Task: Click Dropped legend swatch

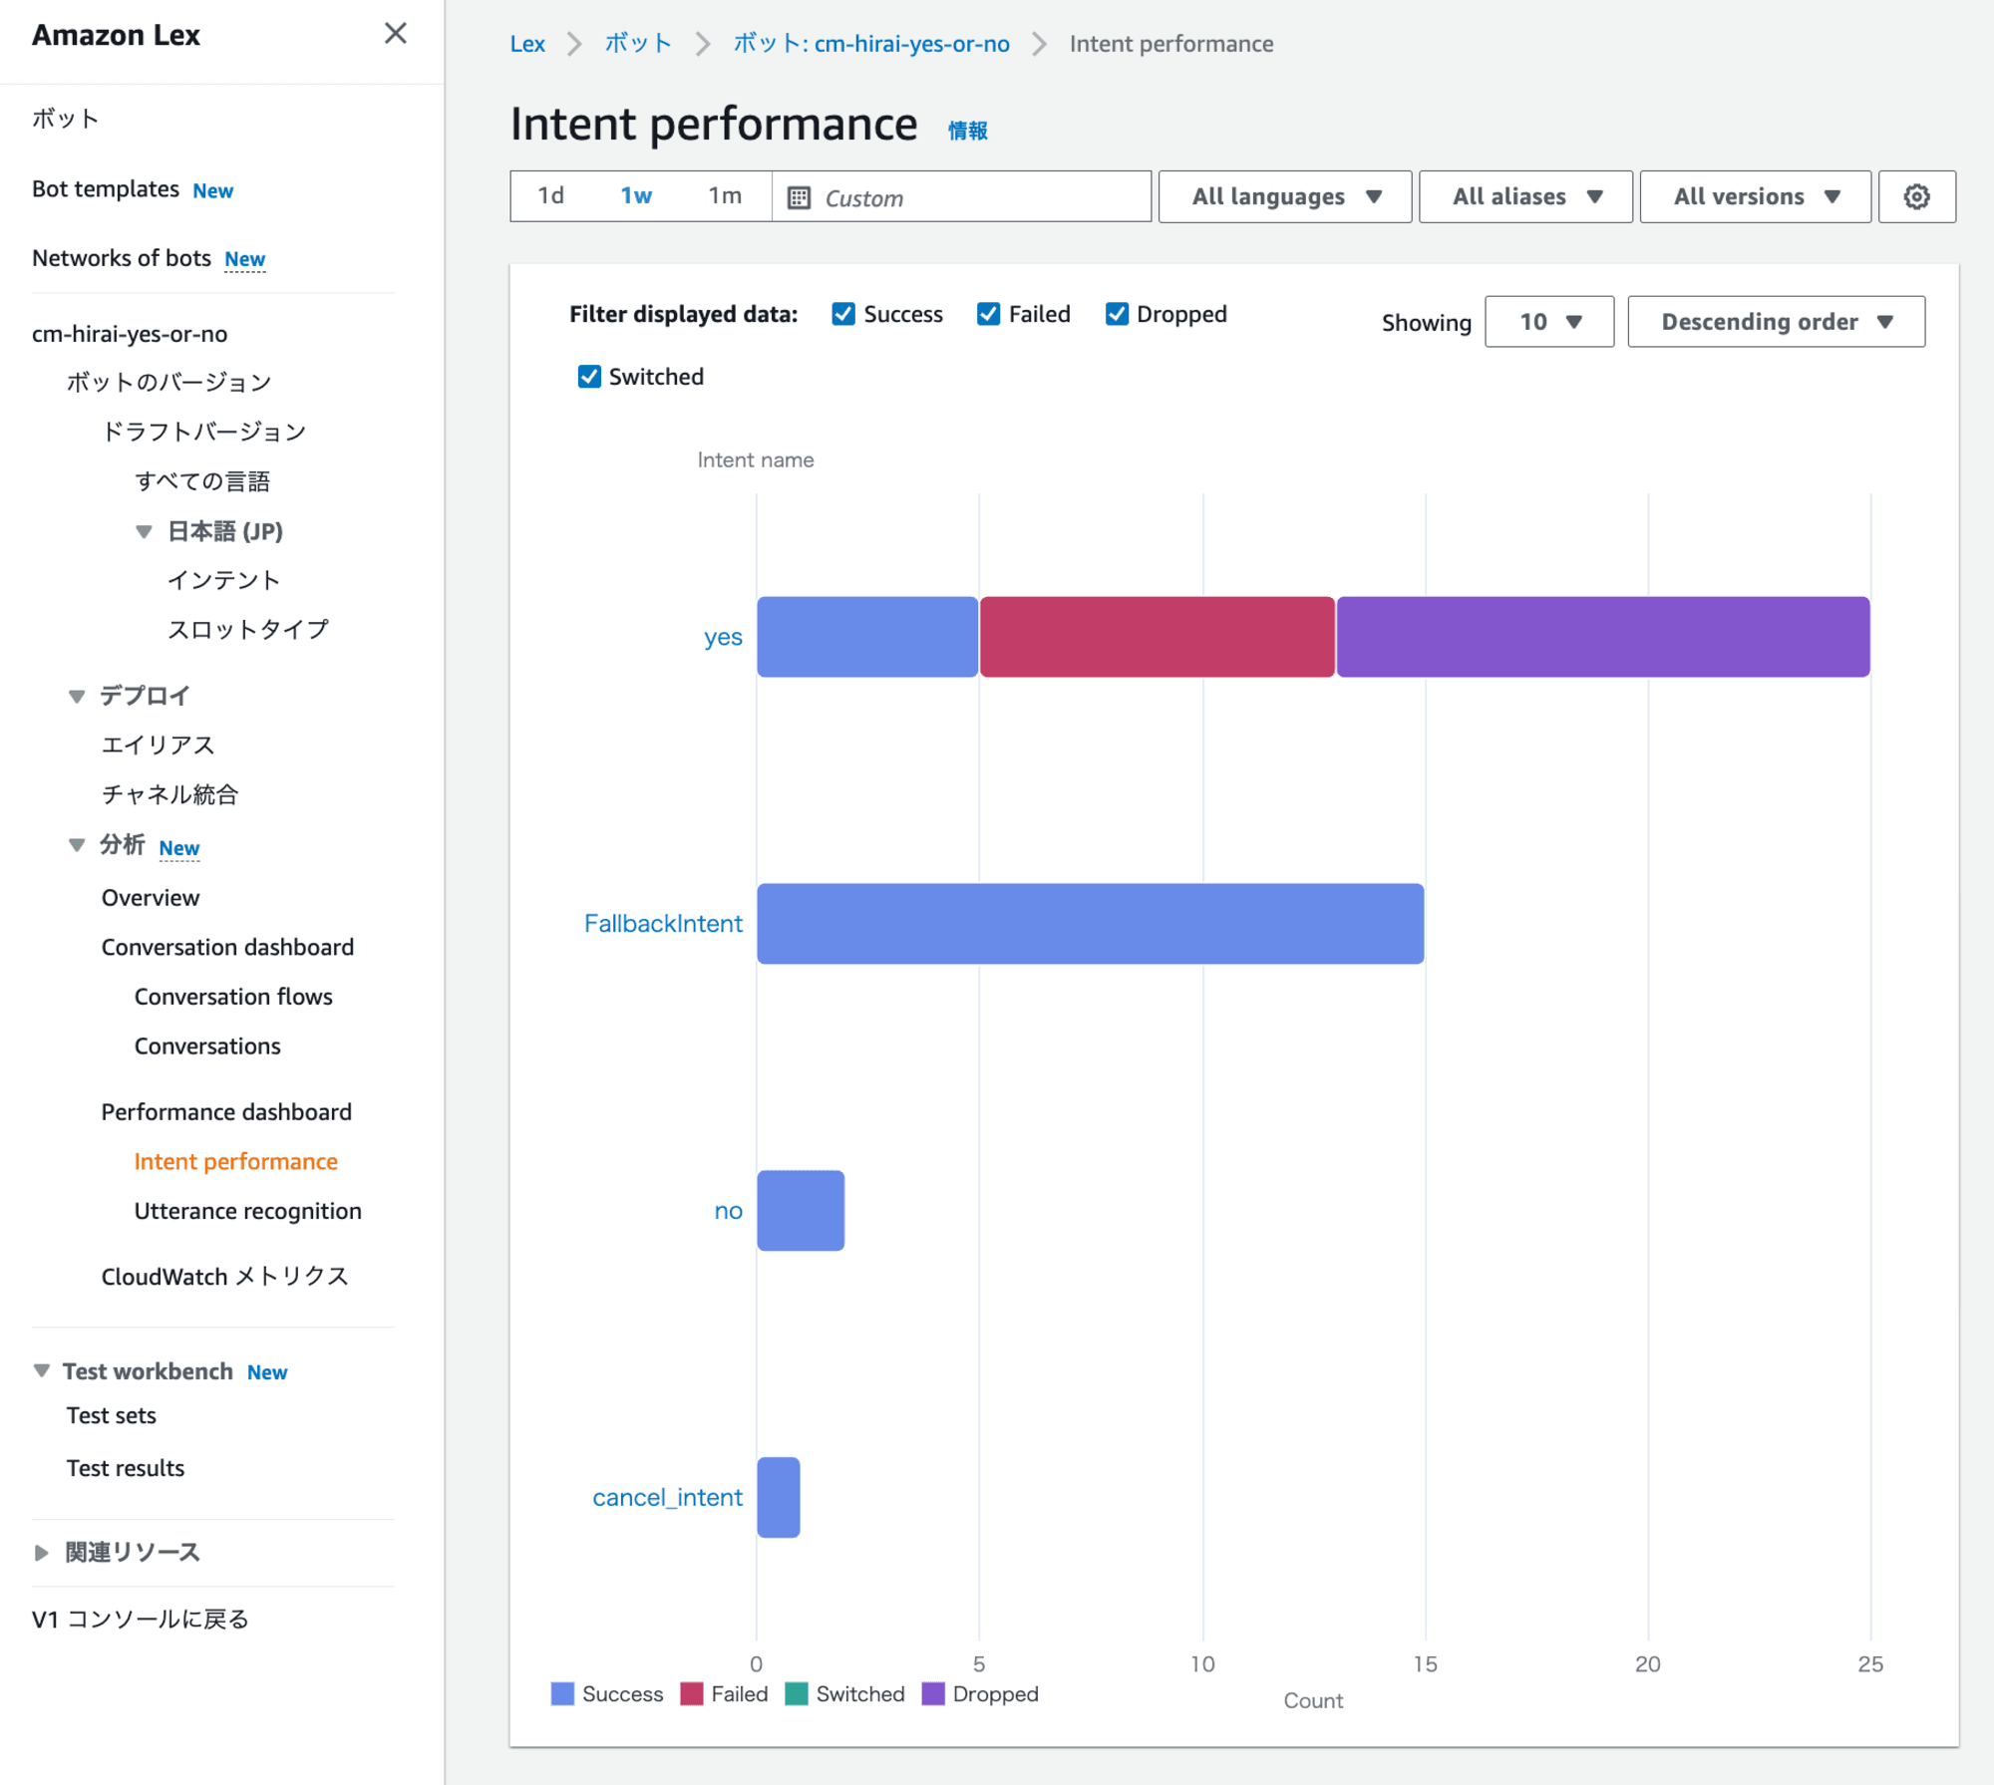Action: click(x=933, y=1693)
